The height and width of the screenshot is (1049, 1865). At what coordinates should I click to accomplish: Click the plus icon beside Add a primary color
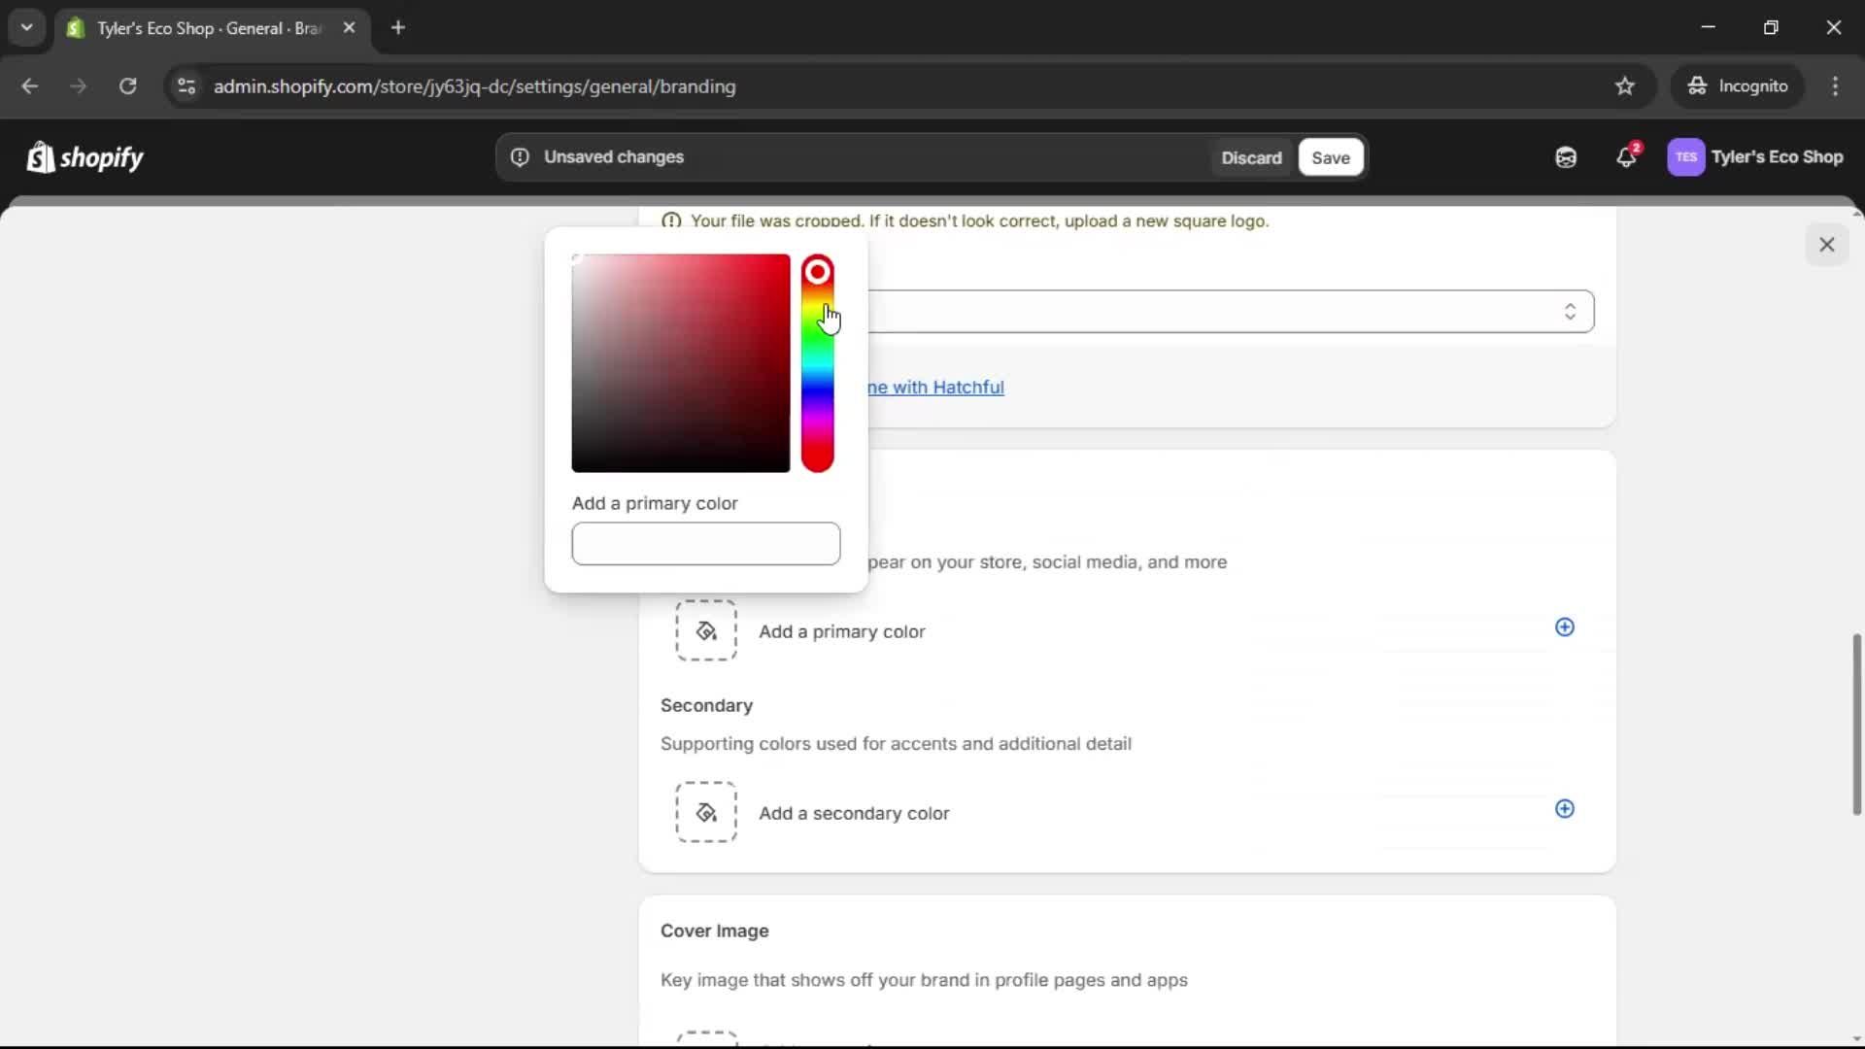[1564, 627]
